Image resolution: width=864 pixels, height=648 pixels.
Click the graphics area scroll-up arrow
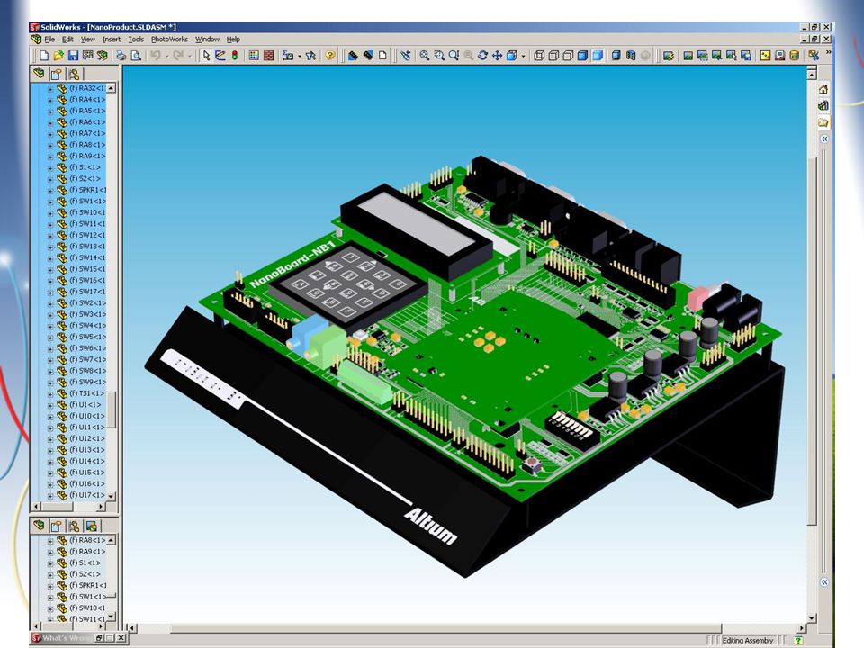point(812,73)
